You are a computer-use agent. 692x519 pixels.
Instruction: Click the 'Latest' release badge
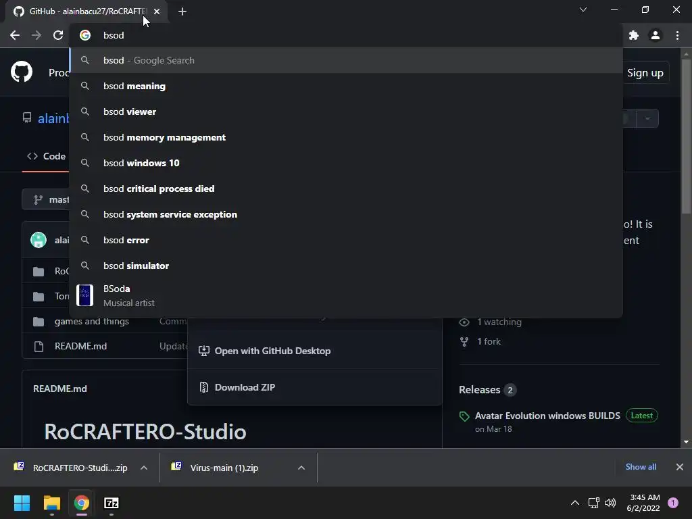642,416
